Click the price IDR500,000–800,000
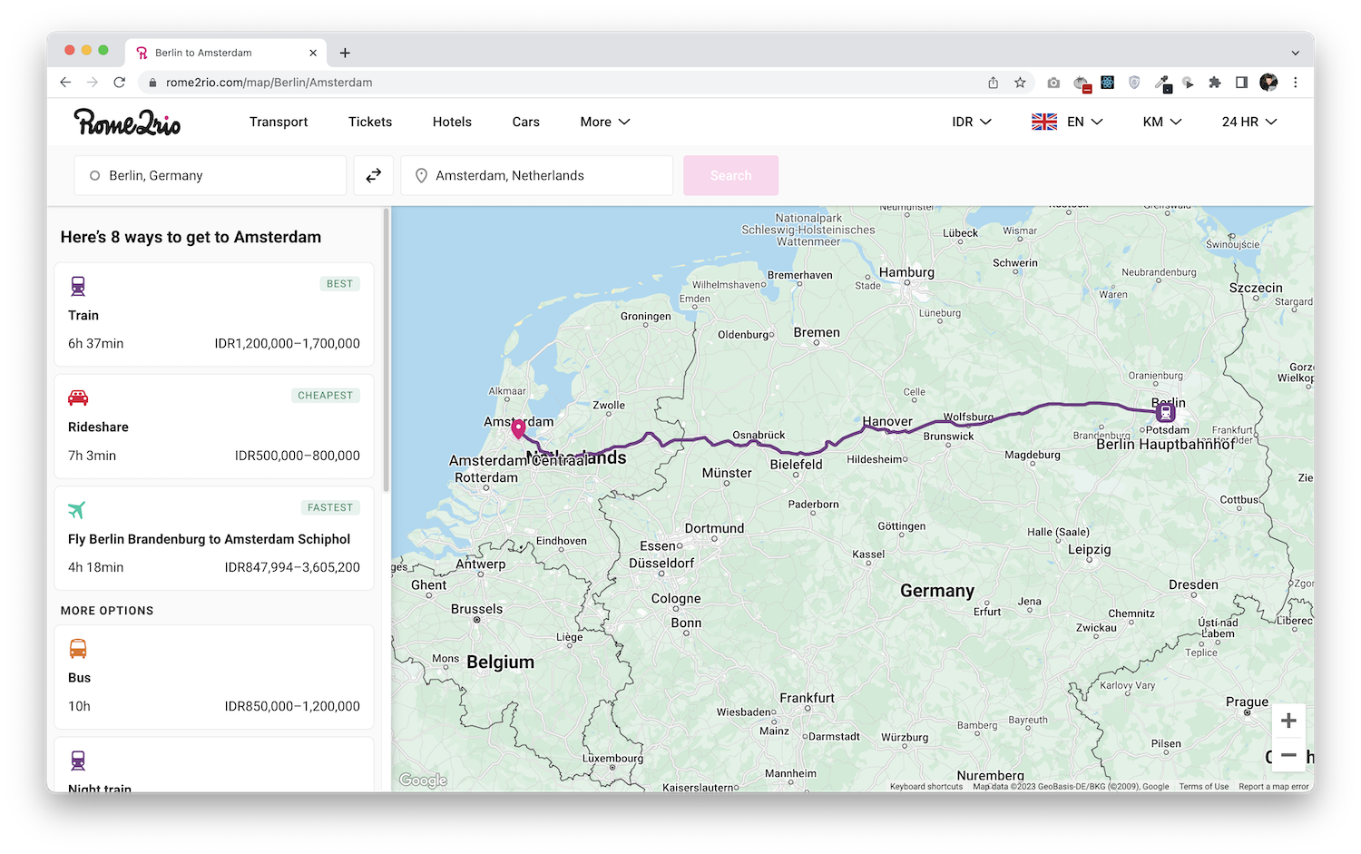Screen dimensions: 1361x854 [x=298, y=456]
